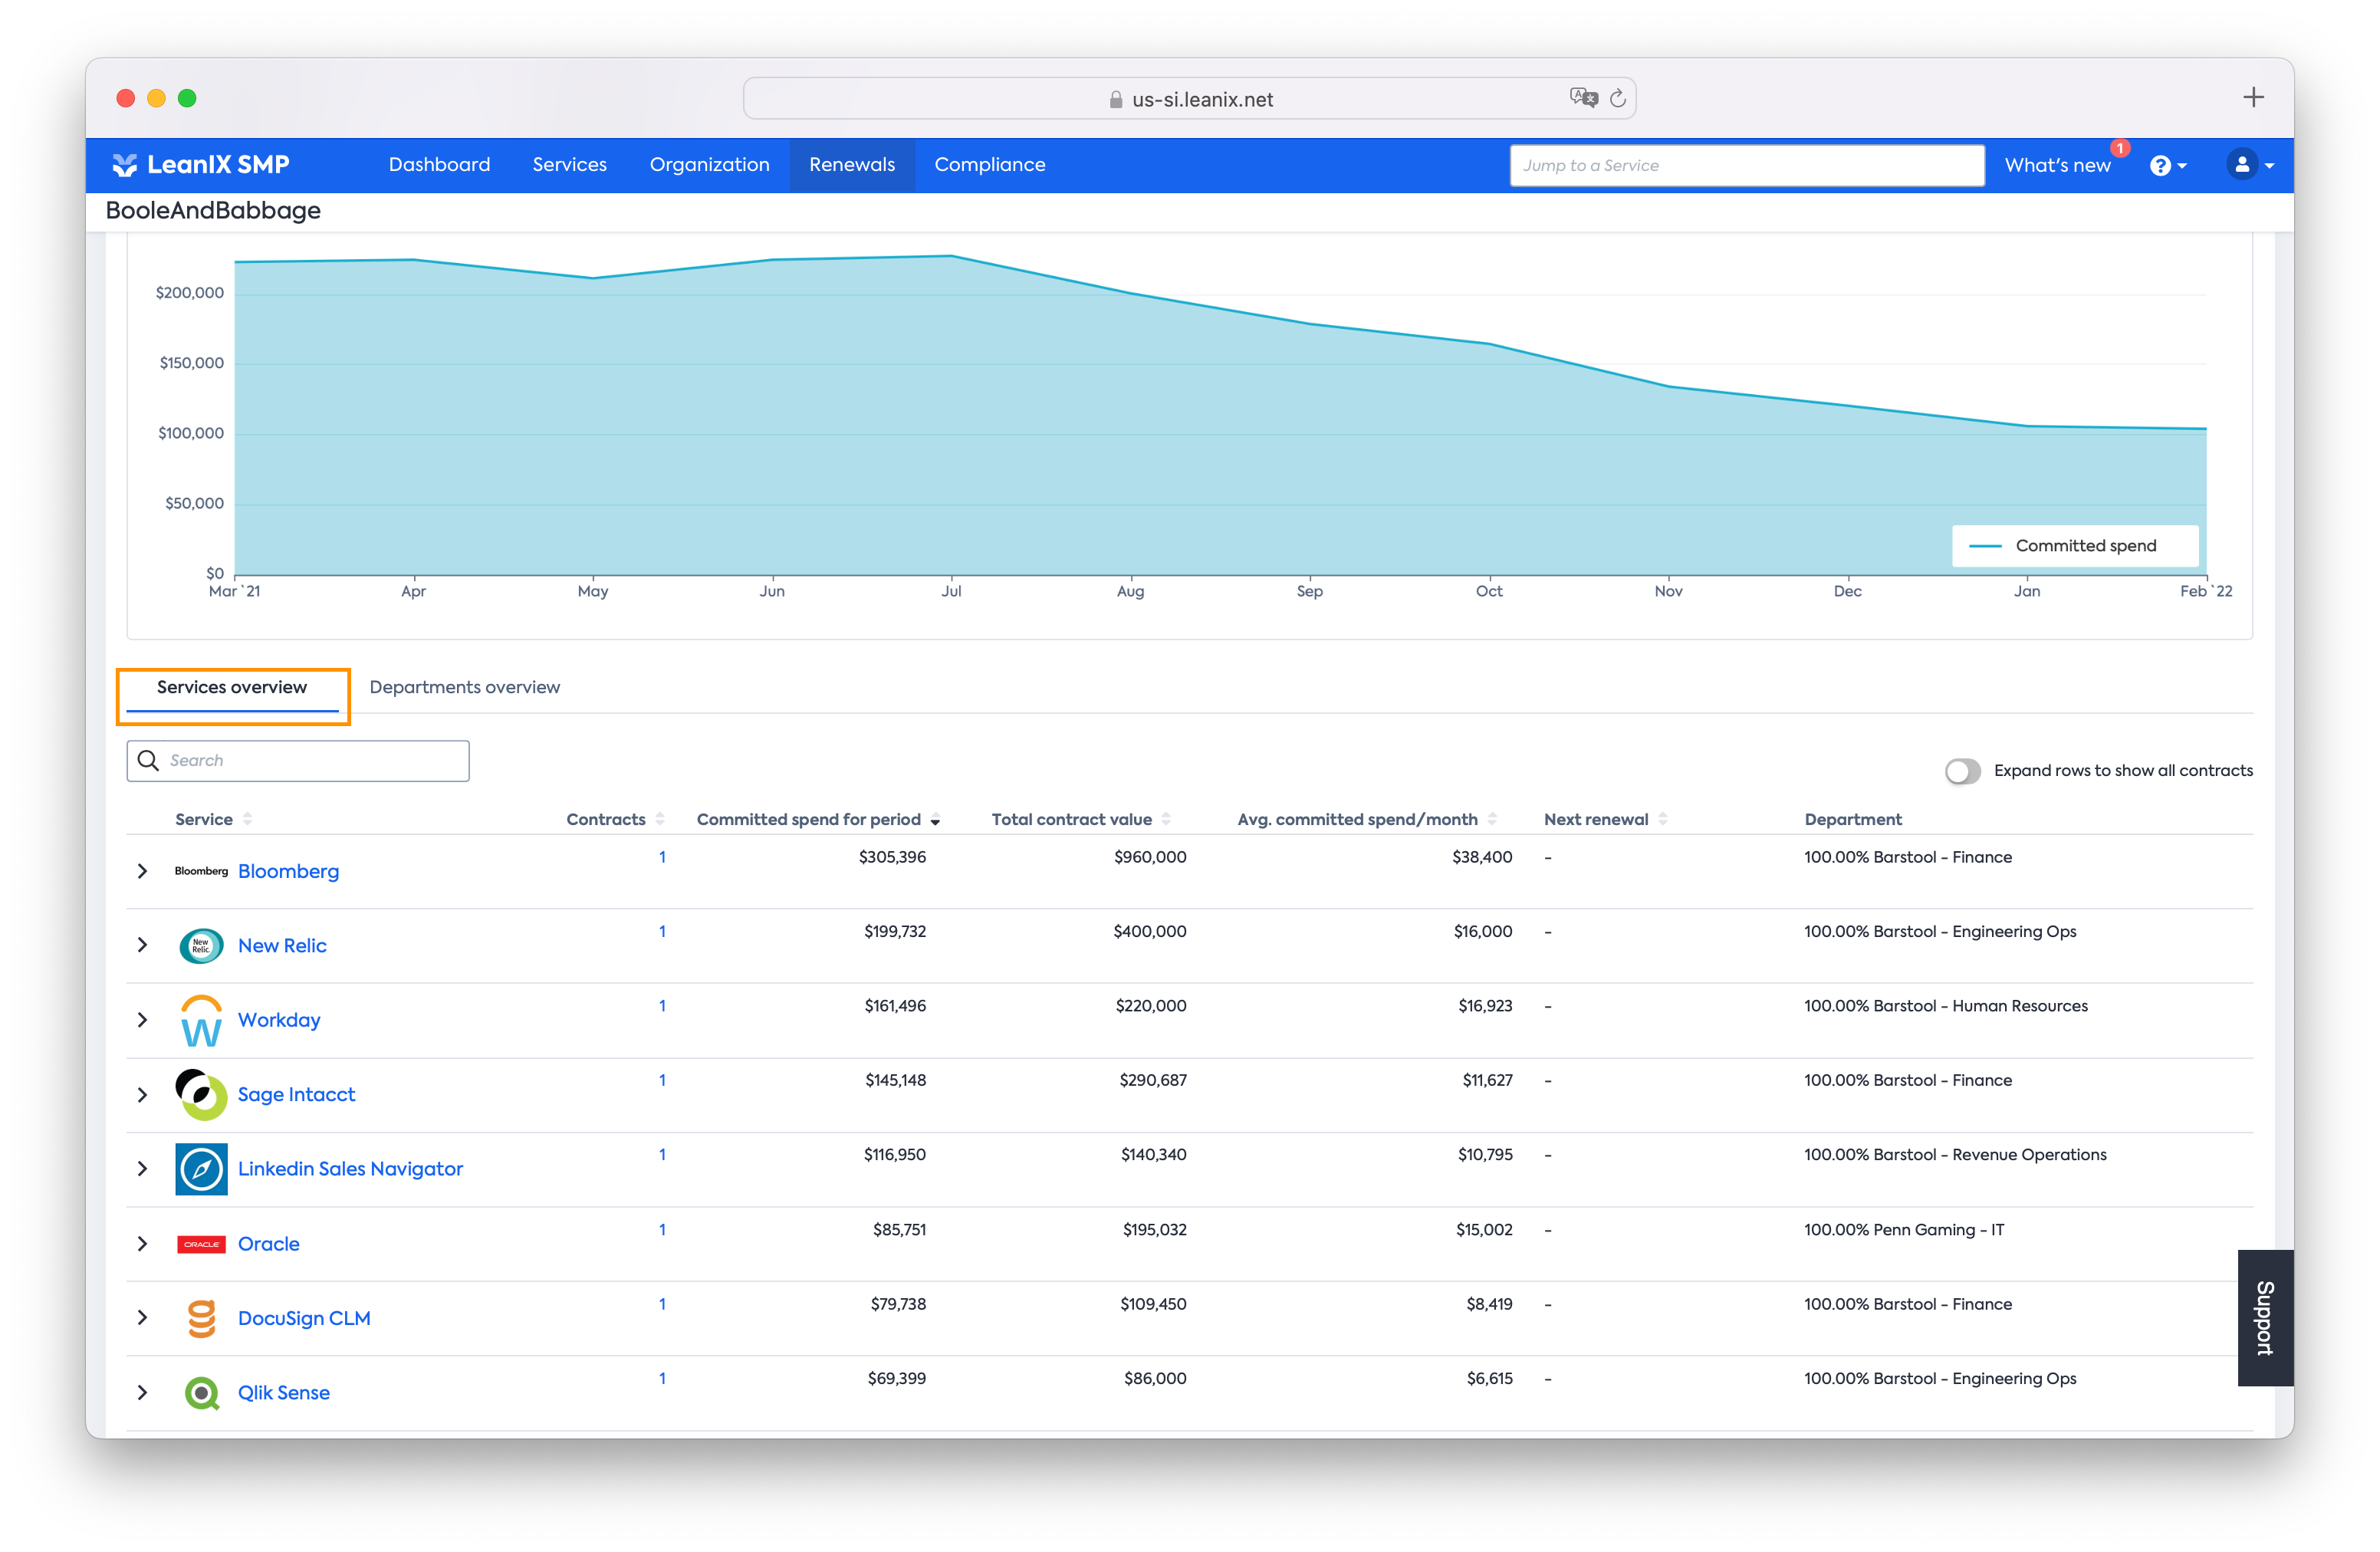Toggle Committed spend legend entry
The height and width of the screenshot is (1552, 2380).
coord(2075,546)
